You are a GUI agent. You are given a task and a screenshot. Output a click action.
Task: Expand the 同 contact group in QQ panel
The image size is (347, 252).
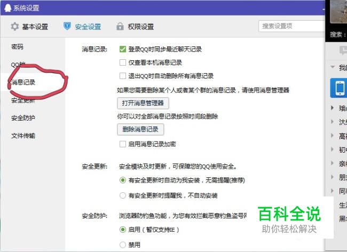click(332, 191)
